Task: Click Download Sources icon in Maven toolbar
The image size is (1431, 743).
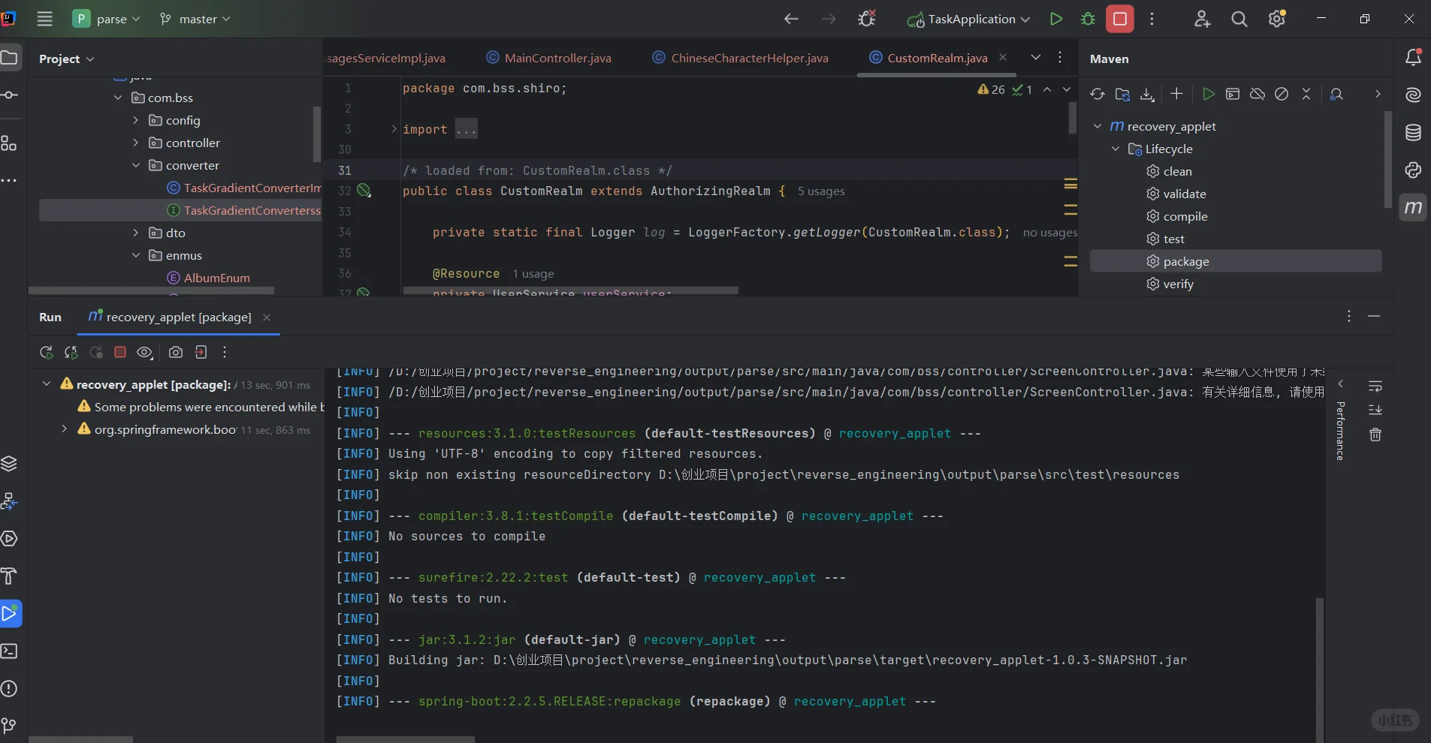Action: coord(1147,94)
